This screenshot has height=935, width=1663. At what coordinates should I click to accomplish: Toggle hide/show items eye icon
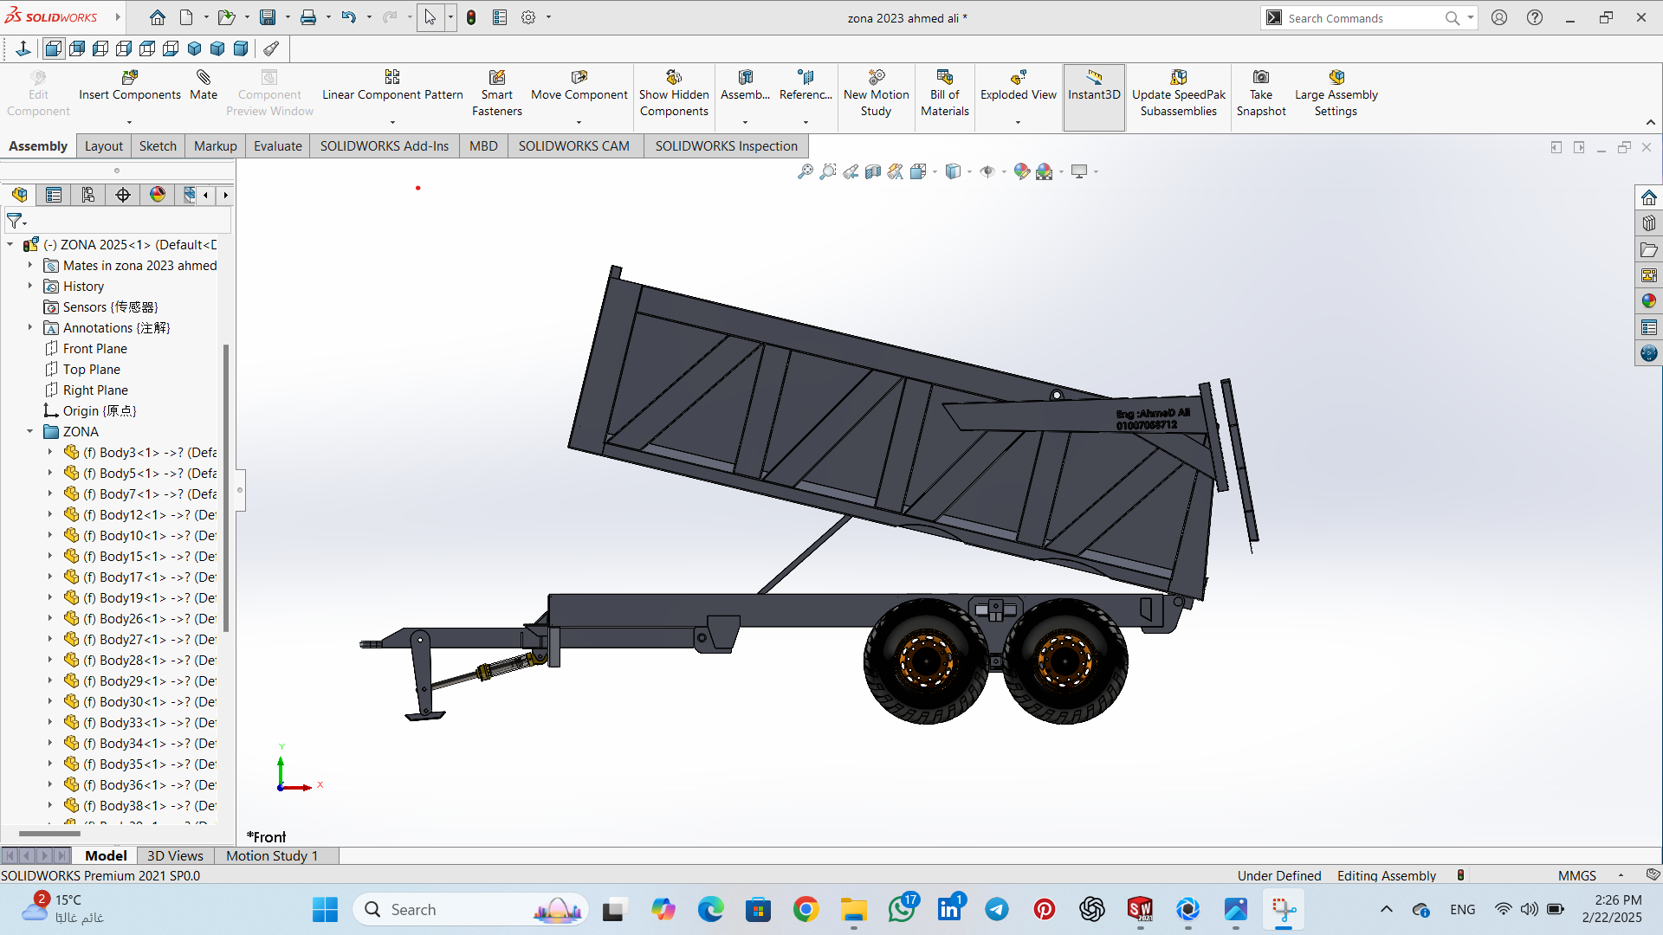(987, 171)
